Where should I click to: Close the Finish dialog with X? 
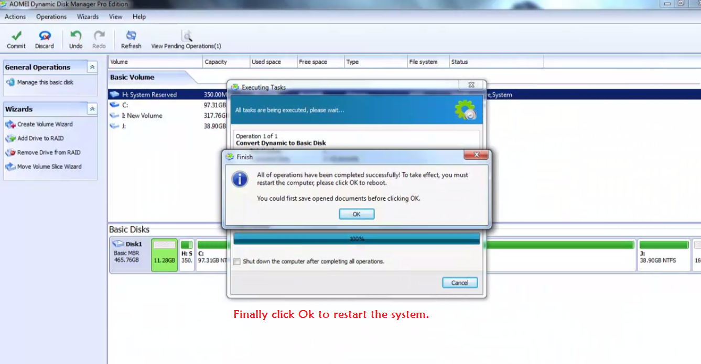click(477, 155)
